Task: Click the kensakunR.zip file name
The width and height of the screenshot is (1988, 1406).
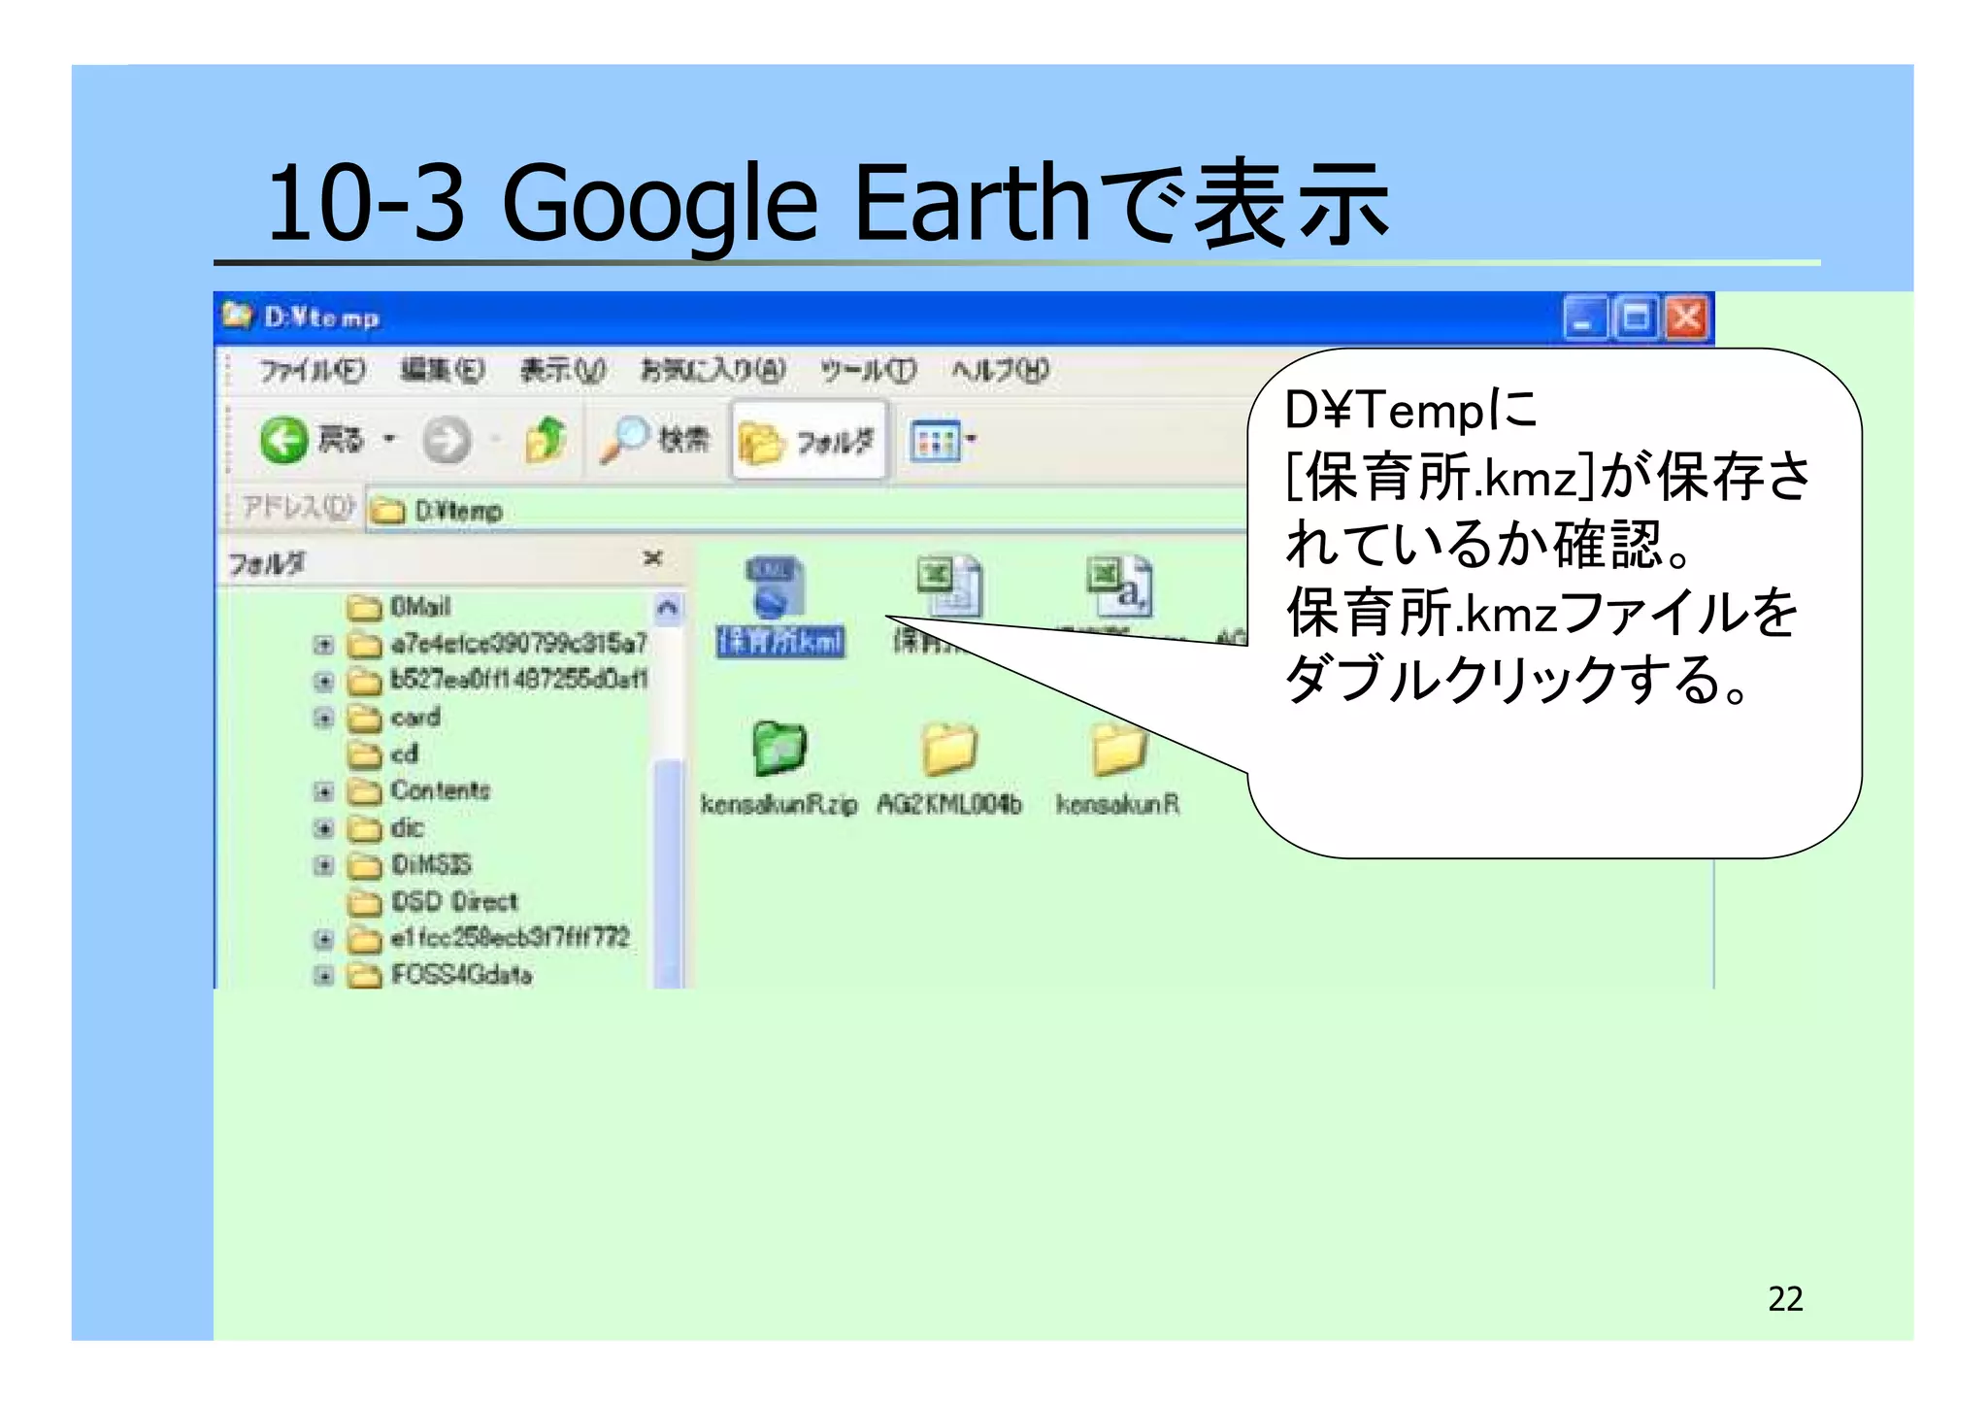Action: coord(779,804)
